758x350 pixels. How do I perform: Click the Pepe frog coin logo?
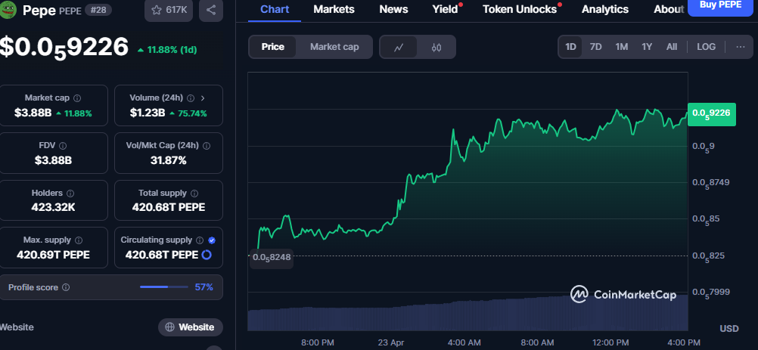pyautogui.click(x=7, y=10)
